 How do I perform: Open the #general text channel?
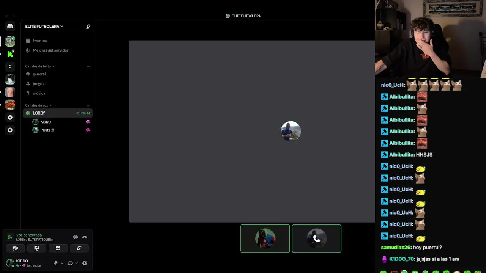coord(57,74)
